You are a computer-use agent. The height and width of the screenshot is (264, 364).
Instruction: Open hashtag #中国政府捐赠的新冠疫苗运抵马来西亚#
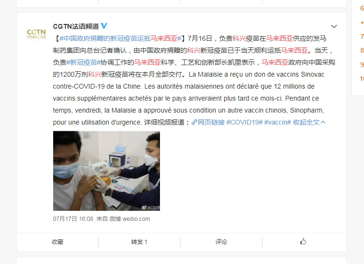tap(120, 38)
